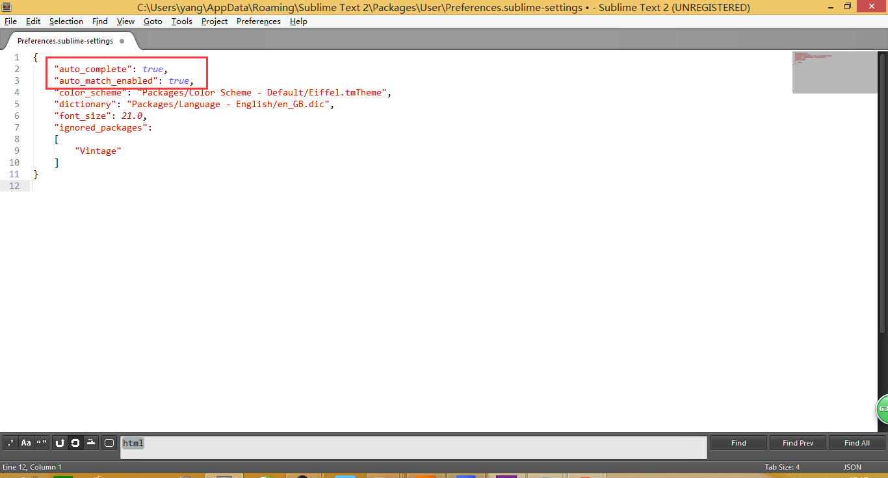Click the Find All button
Viewport: 888px width, 478px height.
pos(857,443)
